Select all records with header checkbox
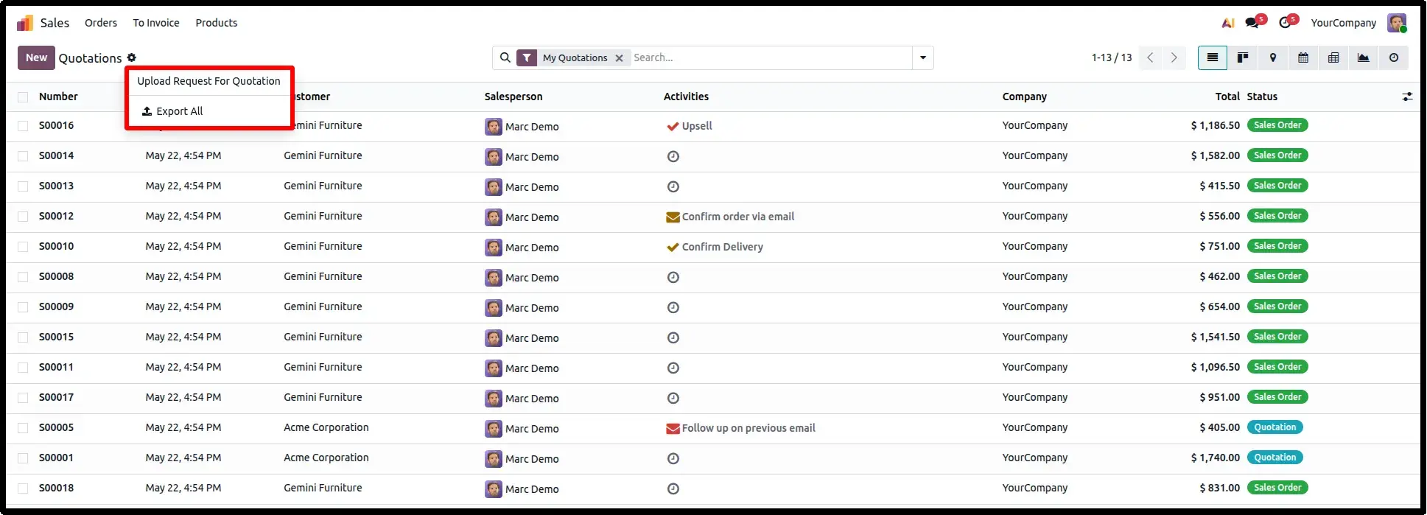Viewport: 1427px width, 515px height. [23, 97]
